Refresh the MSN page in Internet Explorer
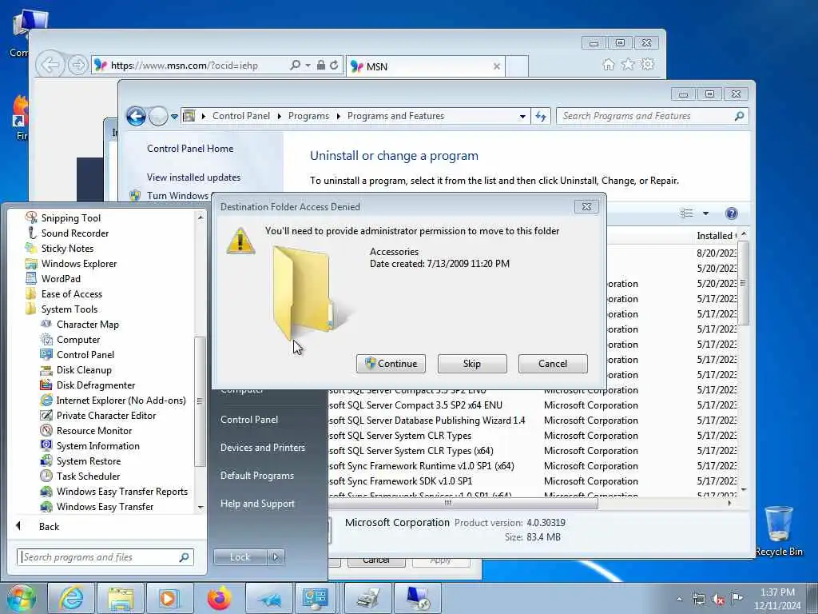This screenshot has height=614, width=818. coord(334,66)
